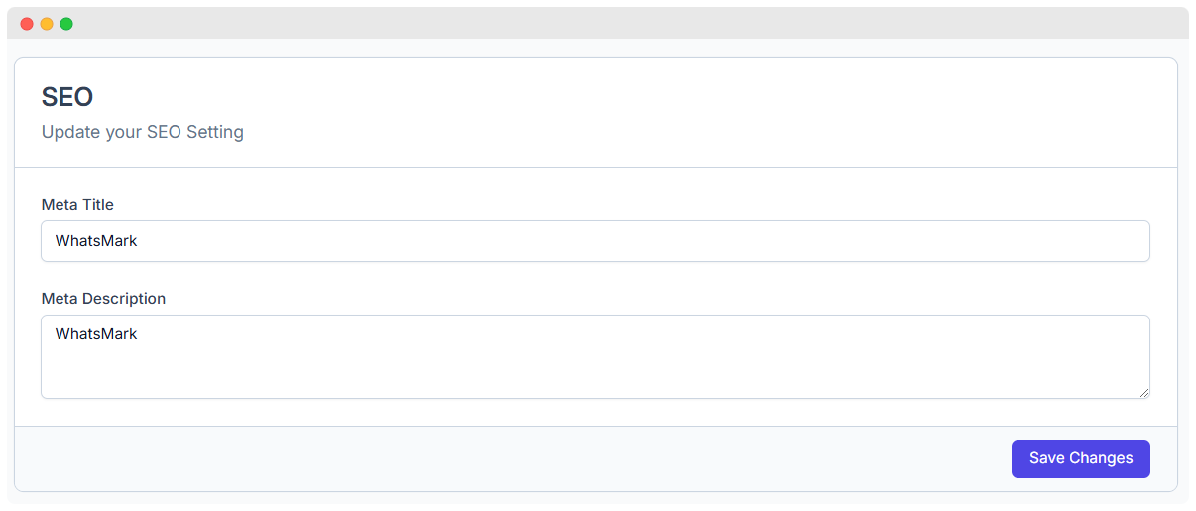Click the word 'Title' in Meta Title label
The image size is (1196, 511).
tap(97, 205)
